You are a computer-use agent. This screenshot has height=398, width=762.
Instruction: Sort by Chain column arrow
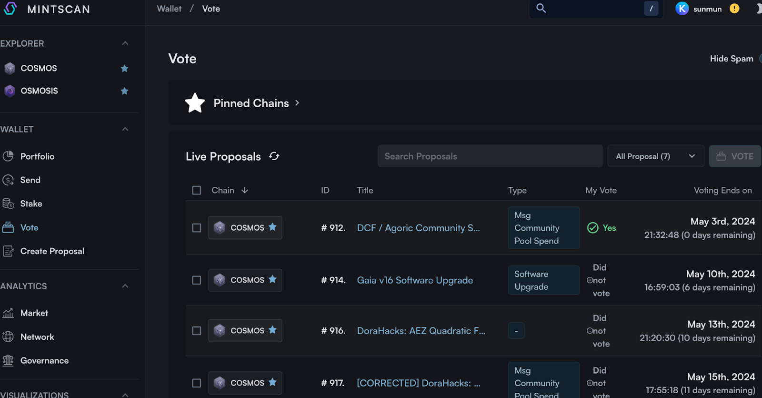(x=245, y=190)
